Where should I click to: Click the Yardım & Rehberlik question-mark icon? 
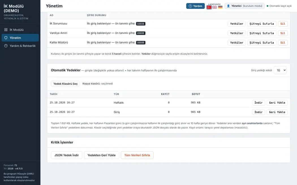6,46
